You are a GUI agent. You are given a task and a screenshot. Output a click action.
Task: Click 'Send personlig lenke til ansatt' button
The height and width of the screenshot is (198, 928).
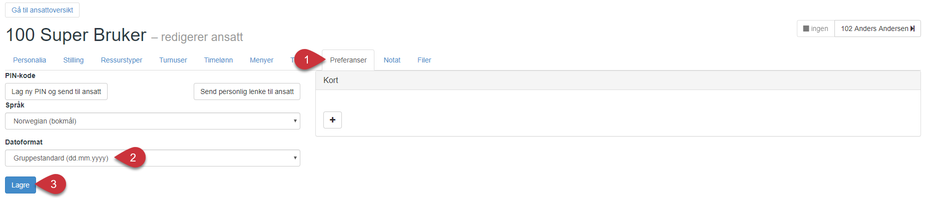pyautogui.click(x=247, y=91)
